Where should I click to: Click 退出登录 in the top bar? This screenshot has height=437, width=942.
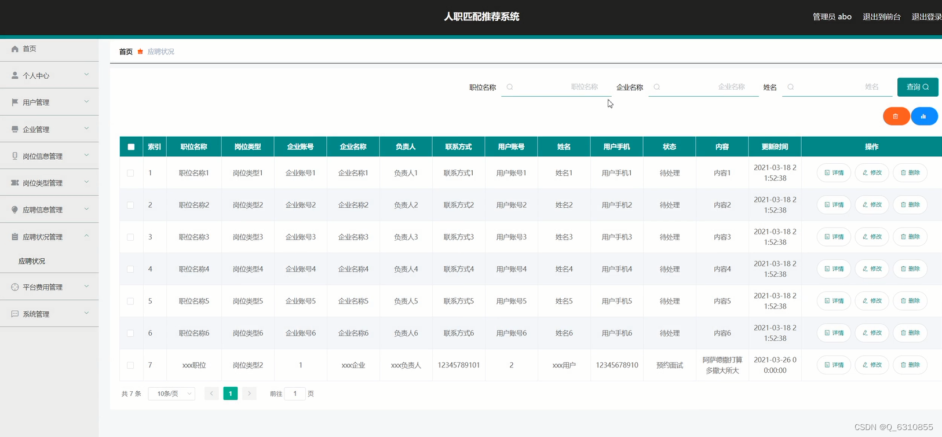926,17
